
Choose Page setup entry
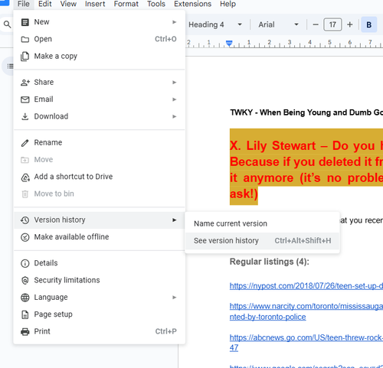coord(100,314)
